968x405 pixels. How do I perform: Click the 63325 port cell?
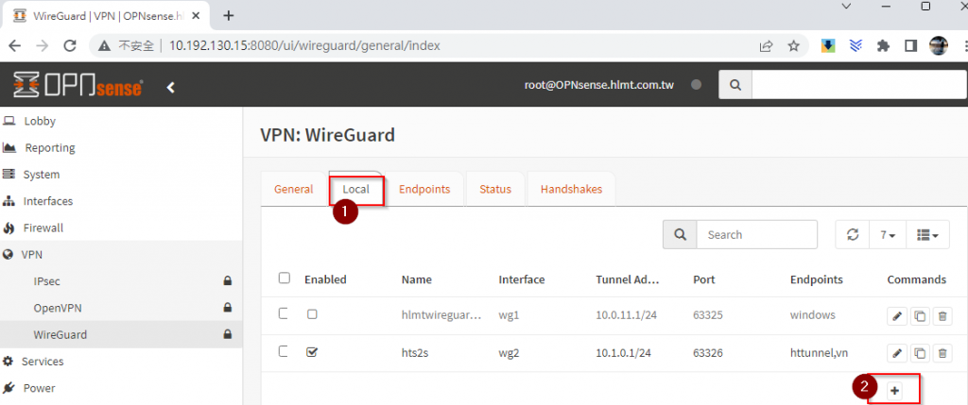tap(707, 315)
